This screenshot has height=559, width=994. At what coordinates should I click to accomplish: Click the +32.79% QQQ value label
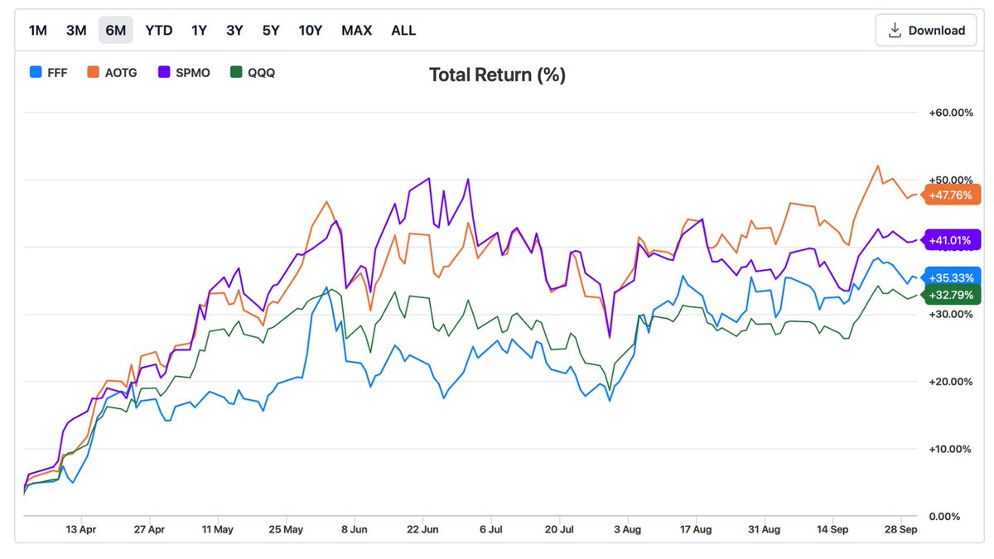click(953, 295)
